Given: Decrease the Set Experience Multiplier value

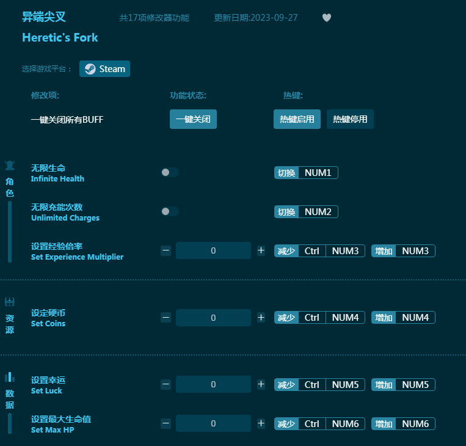Looking at the screenshot, I should pos(166,250).
